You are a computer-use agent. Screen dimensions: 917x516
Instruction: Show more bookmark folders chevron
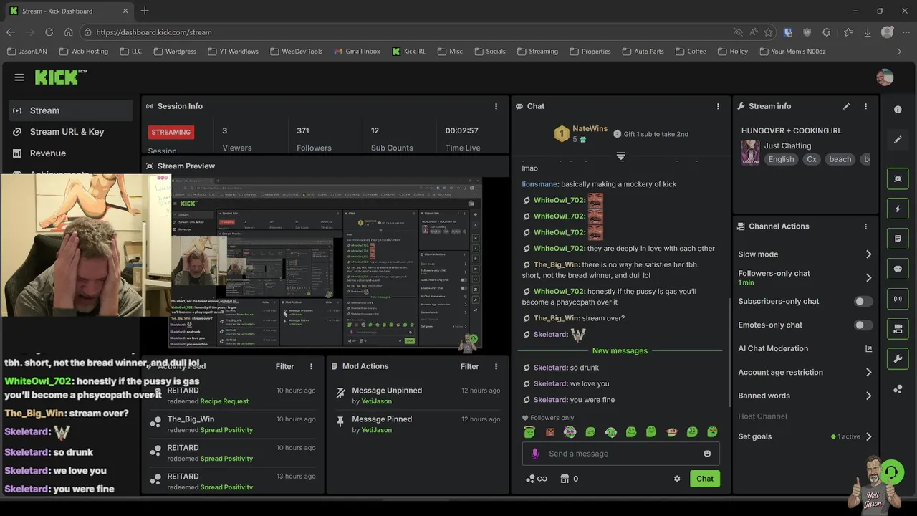pyautogui.click(x=899, y=52)
